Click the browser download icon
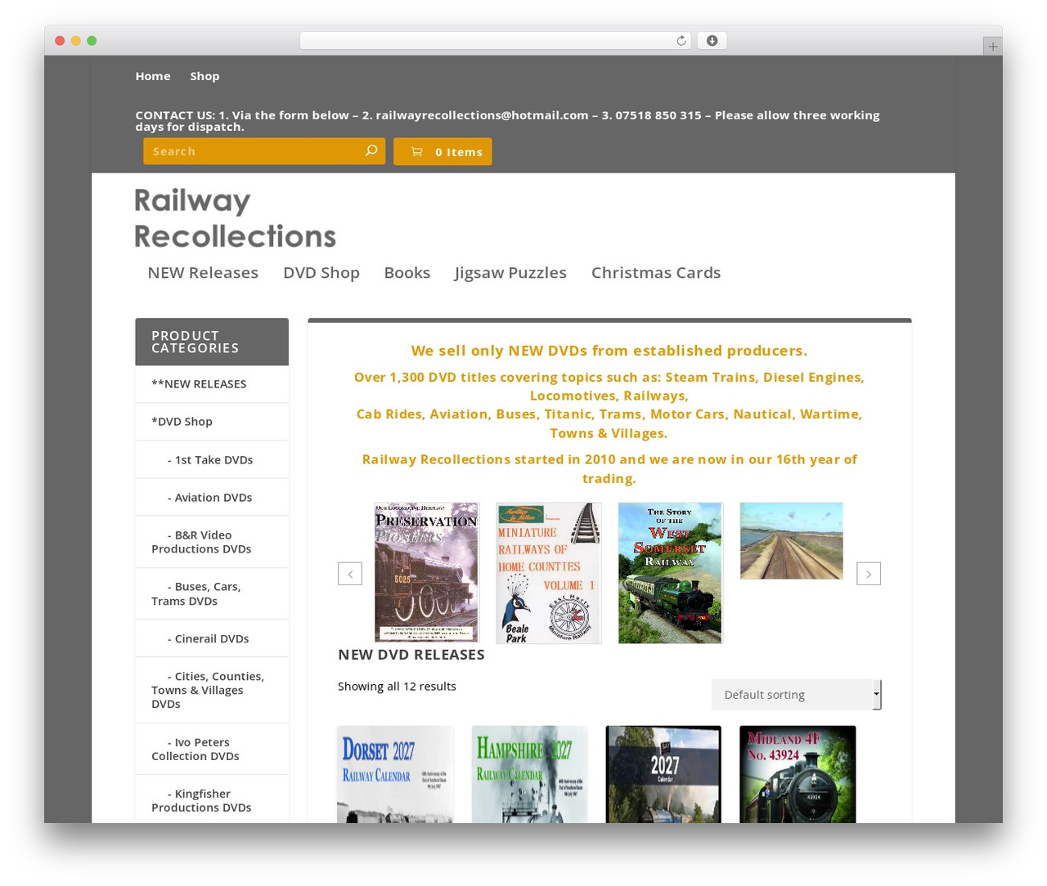This screenshot has height=886, width=1047. coord(712,41)
